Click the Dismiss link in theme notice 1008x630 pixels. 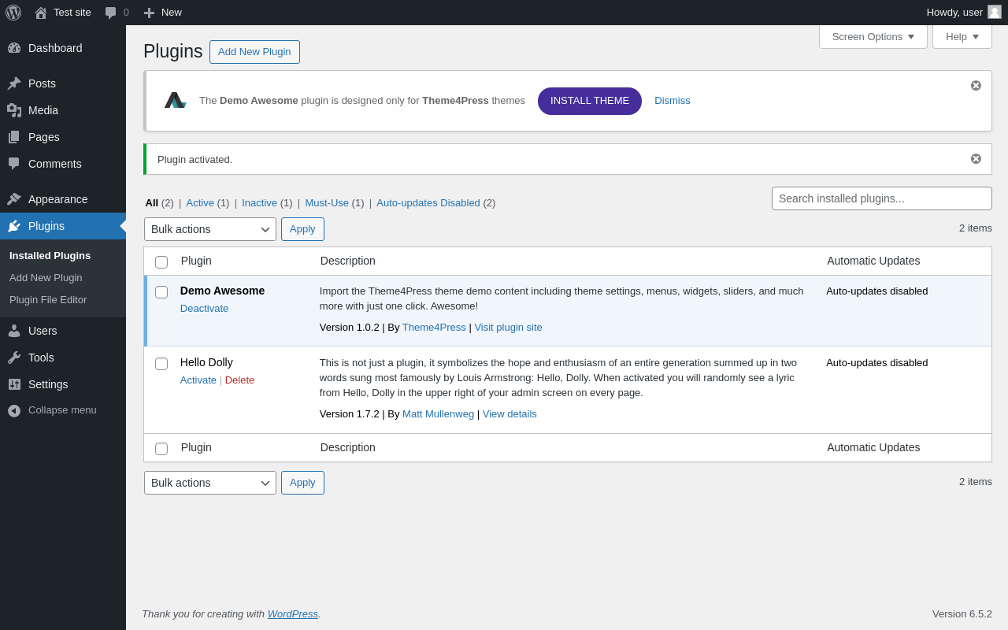[673, 101]
